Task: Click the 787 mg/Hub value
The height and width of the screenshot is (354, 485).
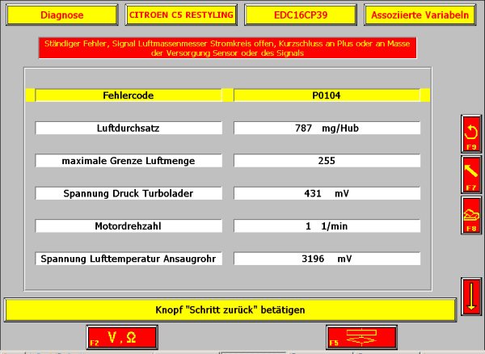Action: coord(327,128)
